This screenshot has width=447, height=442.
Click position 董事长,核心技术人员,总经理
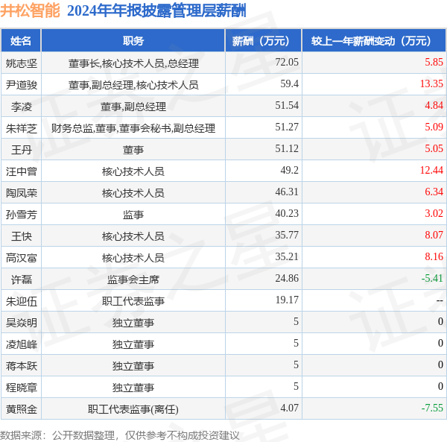pos(133,63)
